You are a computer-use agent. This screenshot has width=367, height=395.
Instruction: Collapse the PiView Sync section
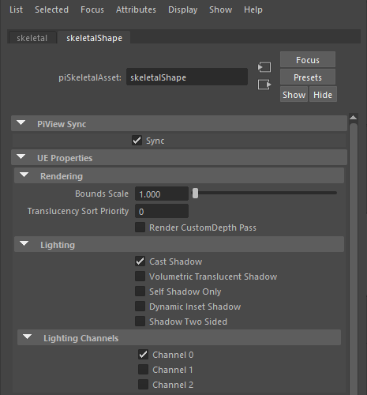point(21,123)
